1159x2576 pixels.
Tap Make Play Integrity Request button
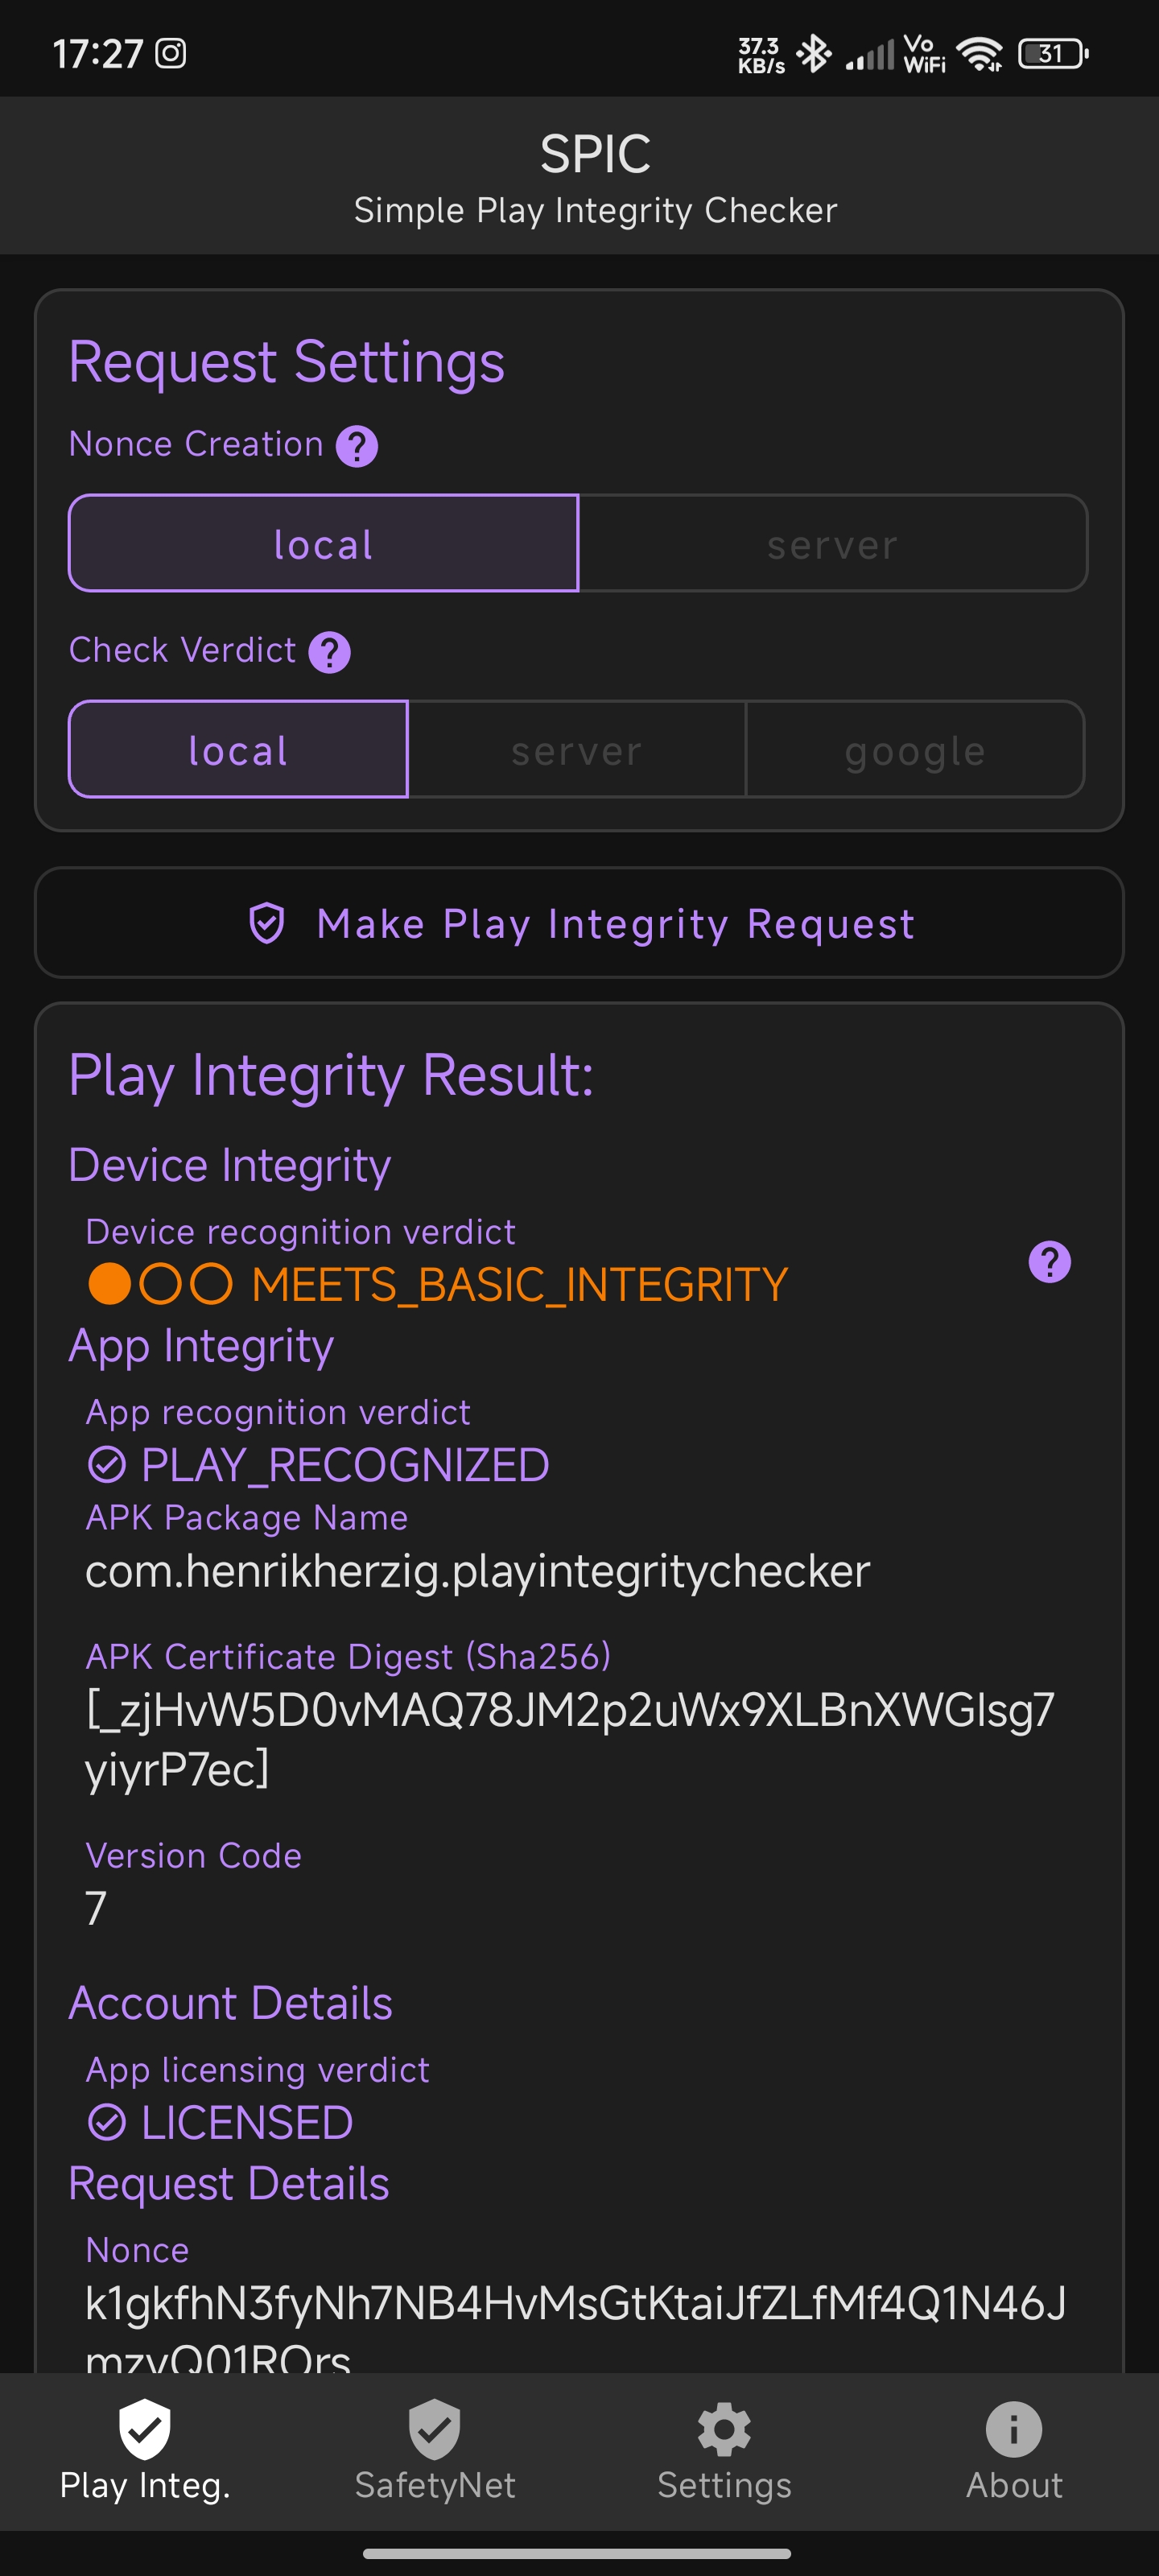click(579, 922)
